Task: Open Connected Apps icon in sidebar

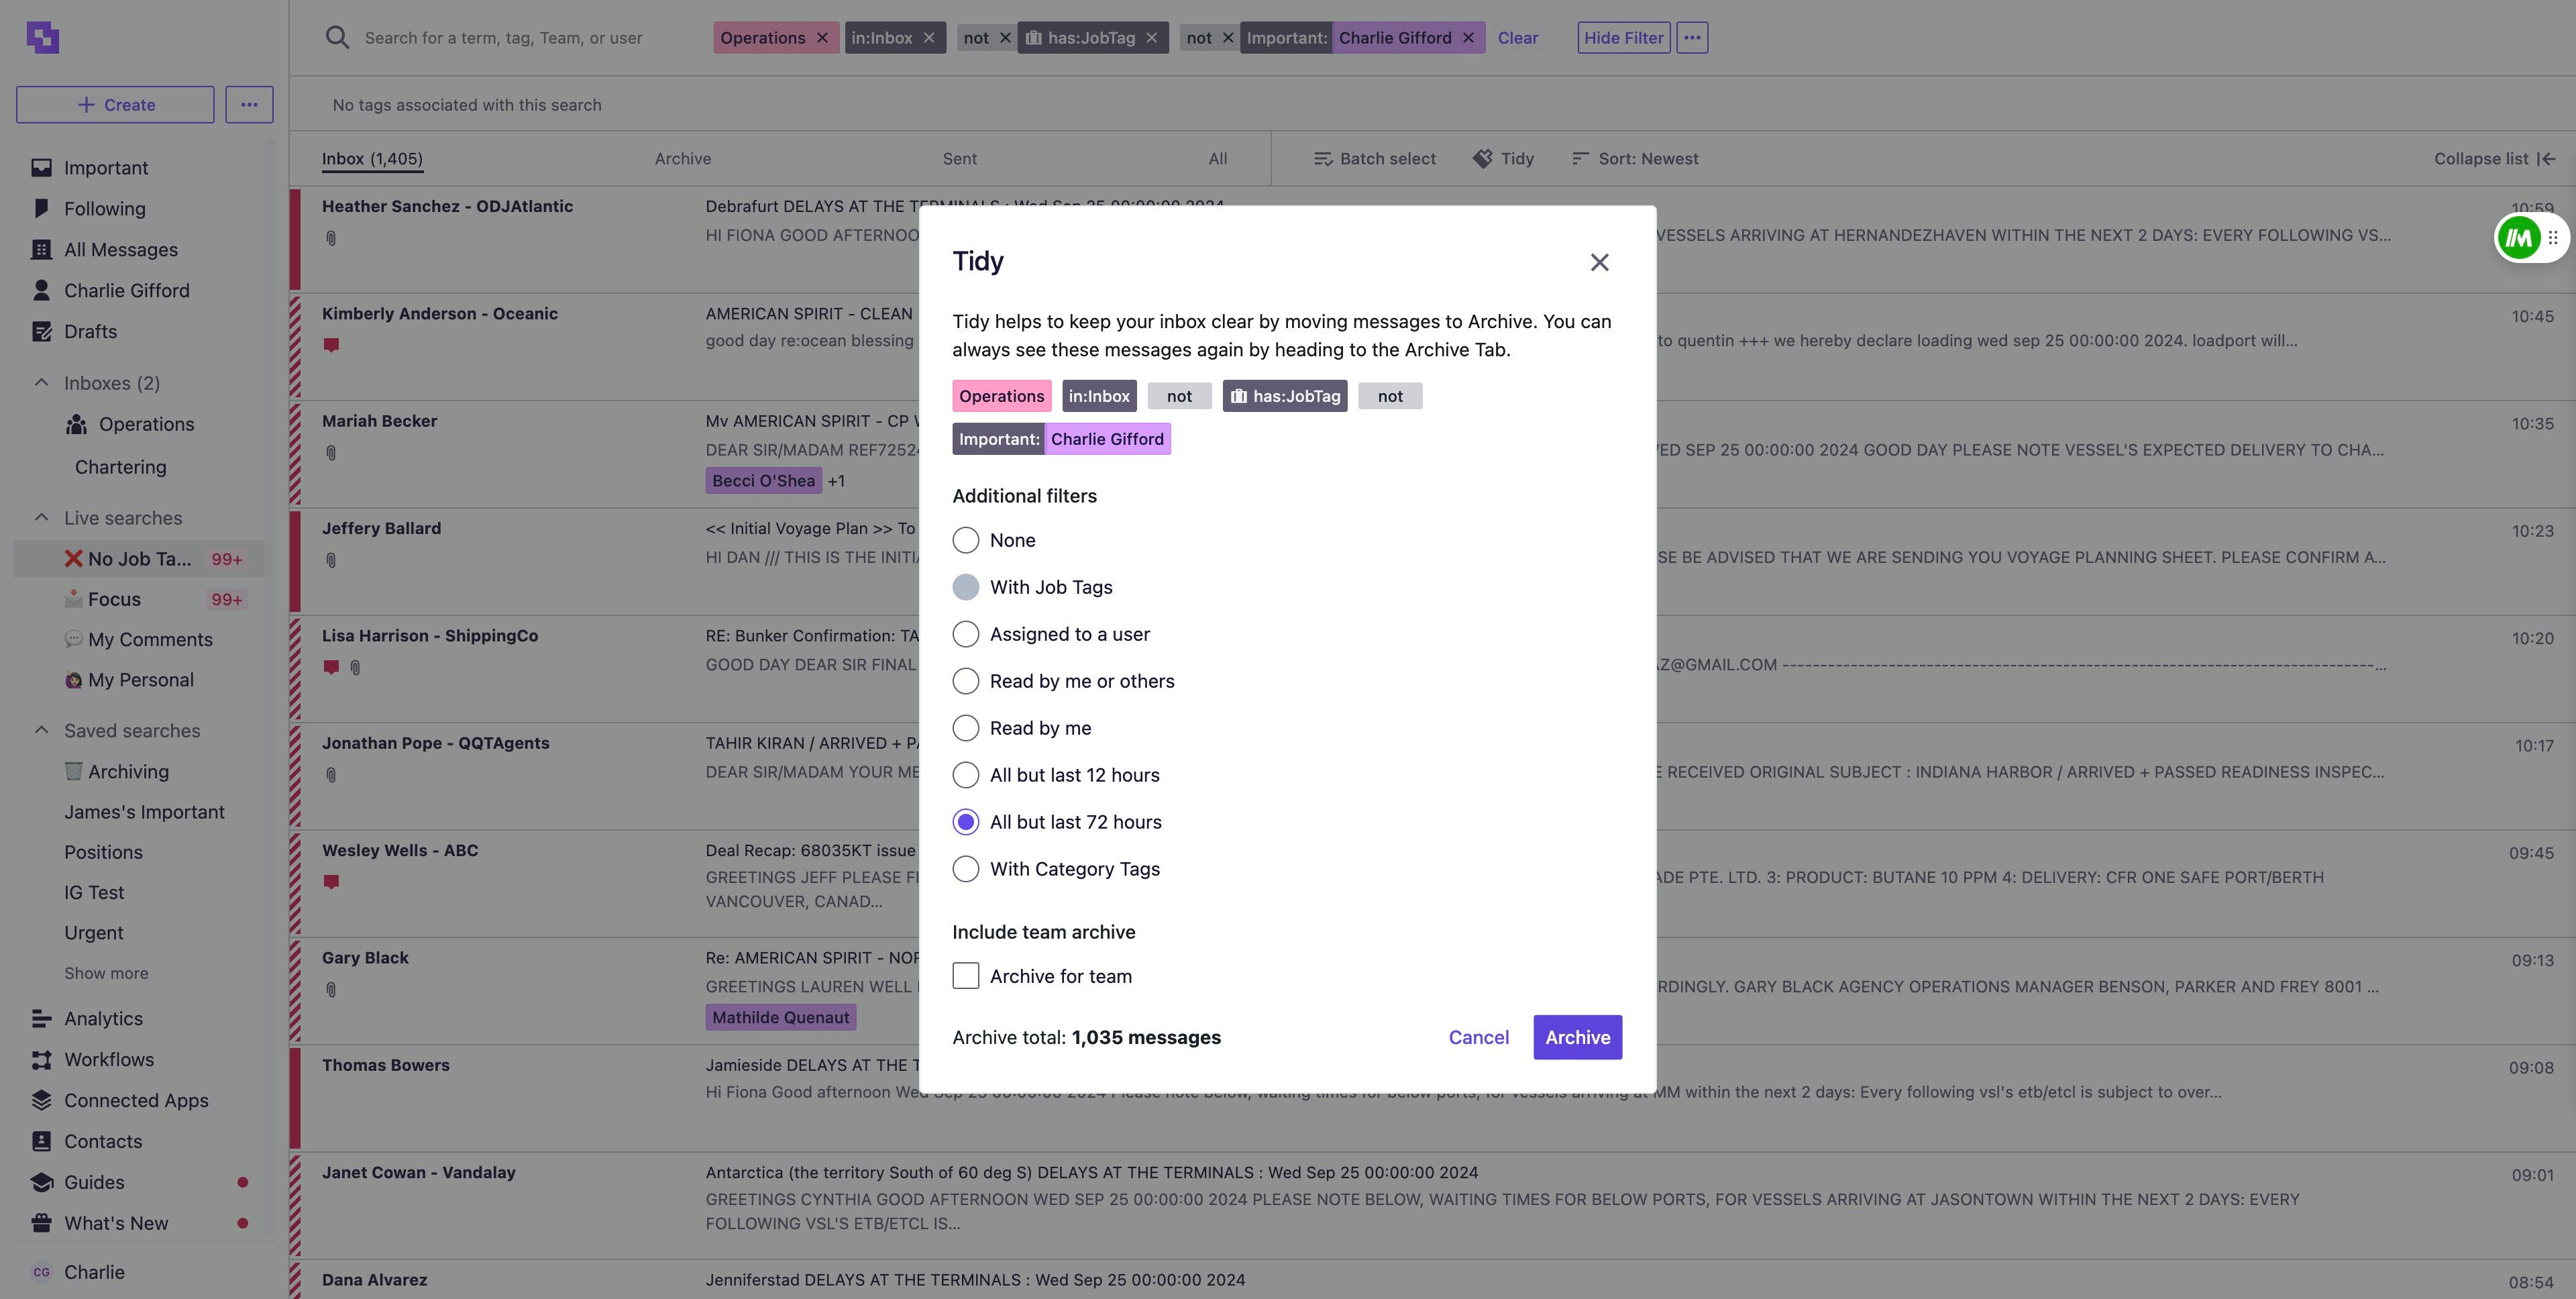Action: 41,1100
